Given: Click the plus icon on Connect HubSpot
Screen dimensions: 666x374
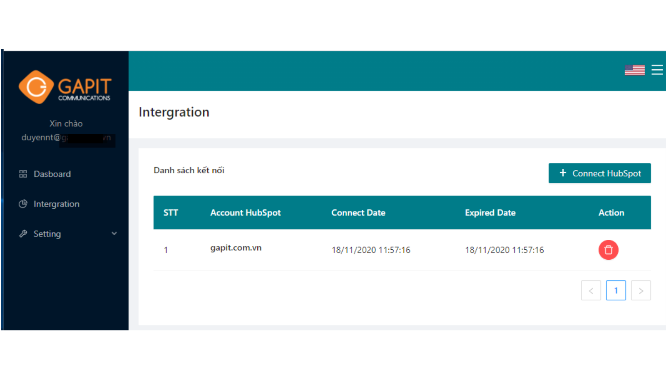Looking at the screenshot, I should click(x=564, y=173).
